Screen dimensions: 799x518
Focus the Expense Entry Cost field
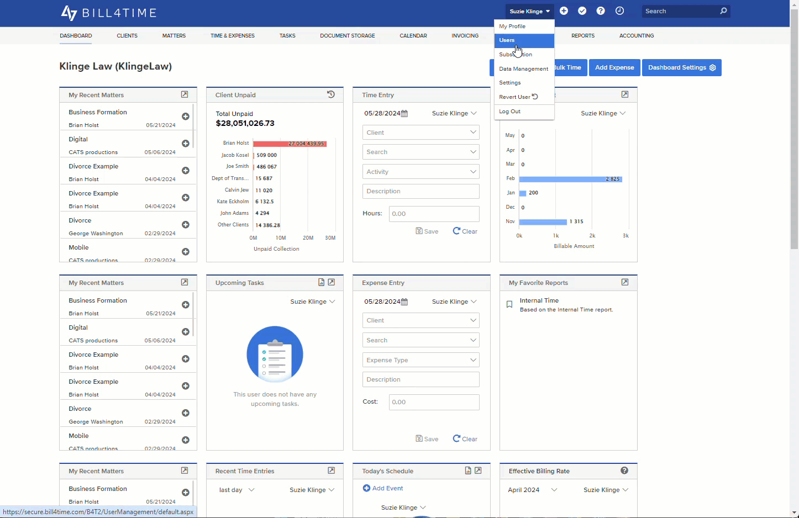tap(434, 402)
